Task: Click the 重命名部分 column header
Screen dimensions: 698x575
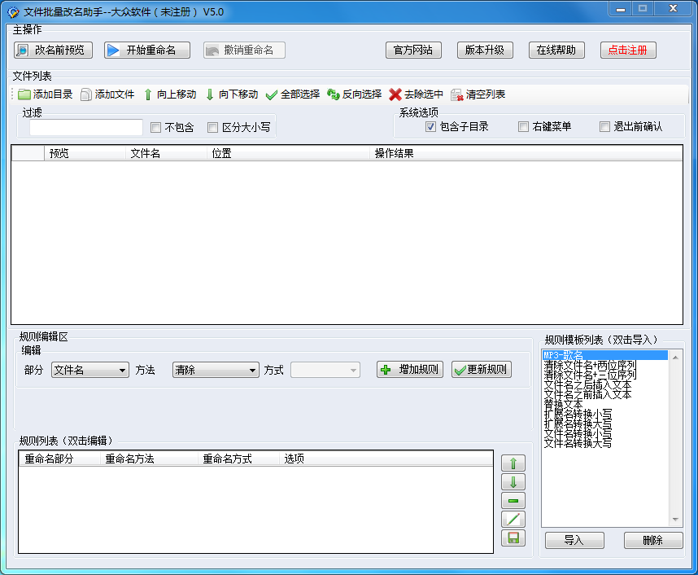Action: coord(59,459)
